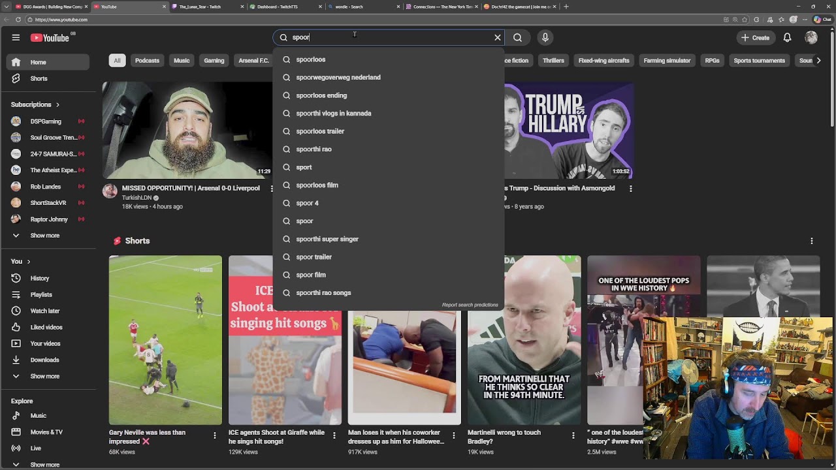The width and height of the screenshot is (836, 470).
Task: Expand Show more under the You section
Action: click(x=48, y=376)
